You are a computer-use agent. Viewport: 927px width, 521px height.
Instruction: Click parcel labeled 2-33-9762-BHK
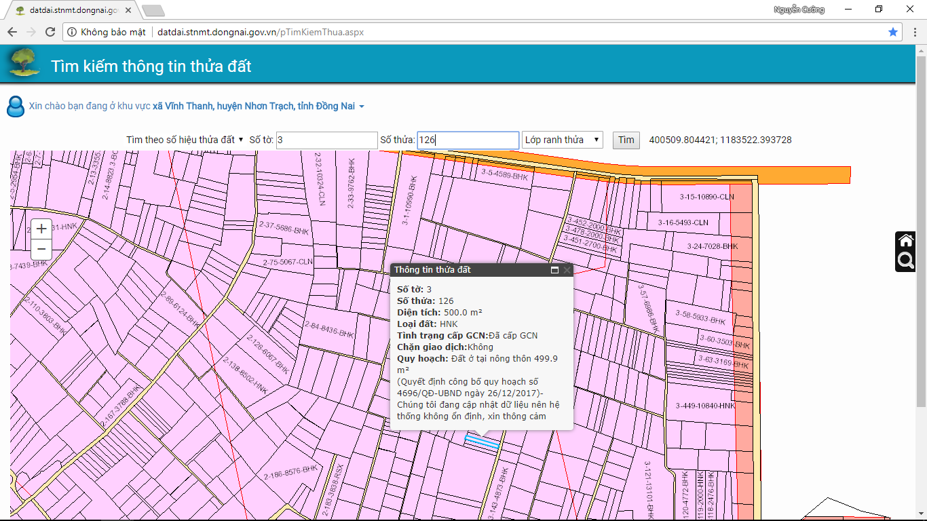pyautogui.click(x=351, y=183)
